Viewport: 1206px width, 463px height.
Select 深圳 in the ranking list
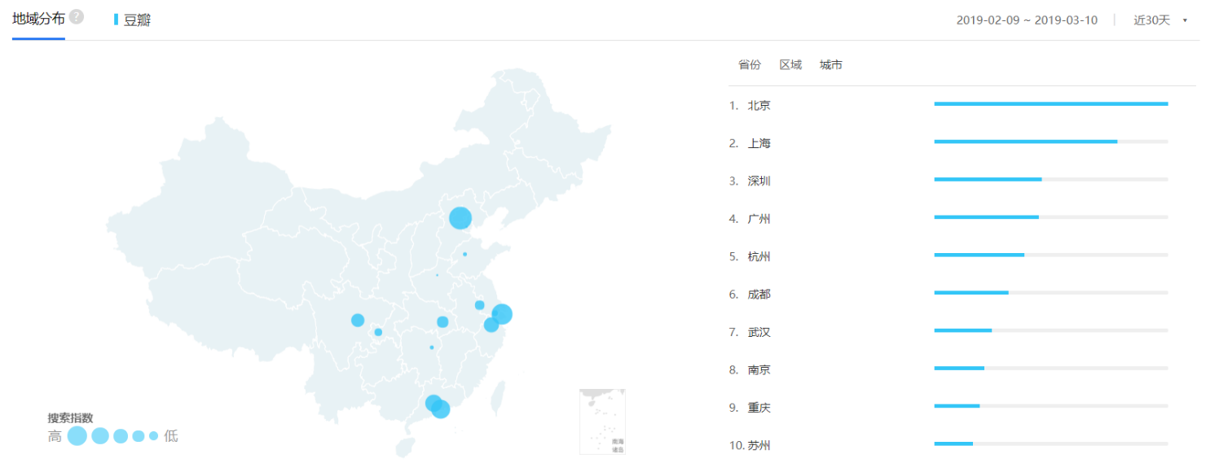(759, 181)
